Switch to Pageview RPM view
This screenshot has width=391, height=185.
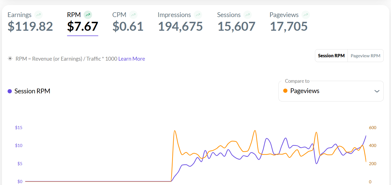[365, 56]
